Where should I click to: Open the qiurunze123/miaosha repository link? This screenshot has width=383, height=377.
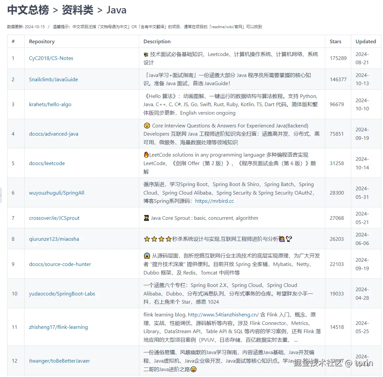[x=54, y=239]
